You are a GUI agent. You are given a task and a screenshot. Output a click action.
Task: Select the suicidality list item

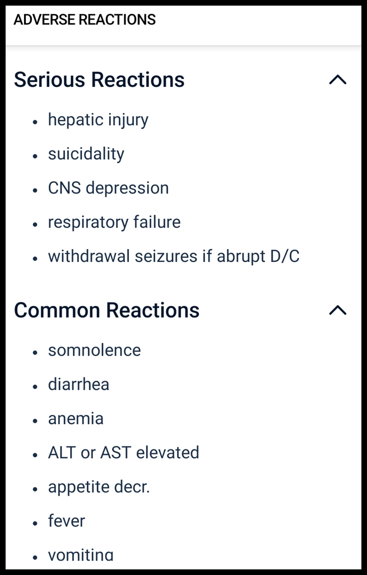[x=86, y=154]
